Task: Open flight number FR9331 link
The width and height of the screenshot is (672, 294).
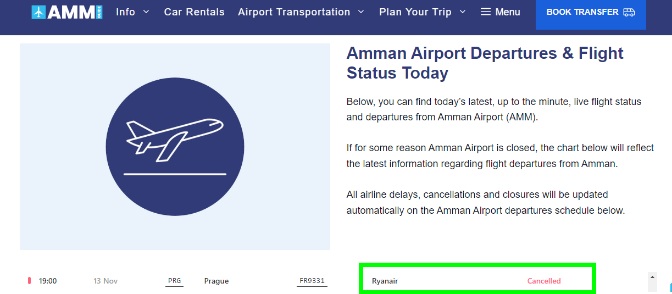Action: [312, 281]
